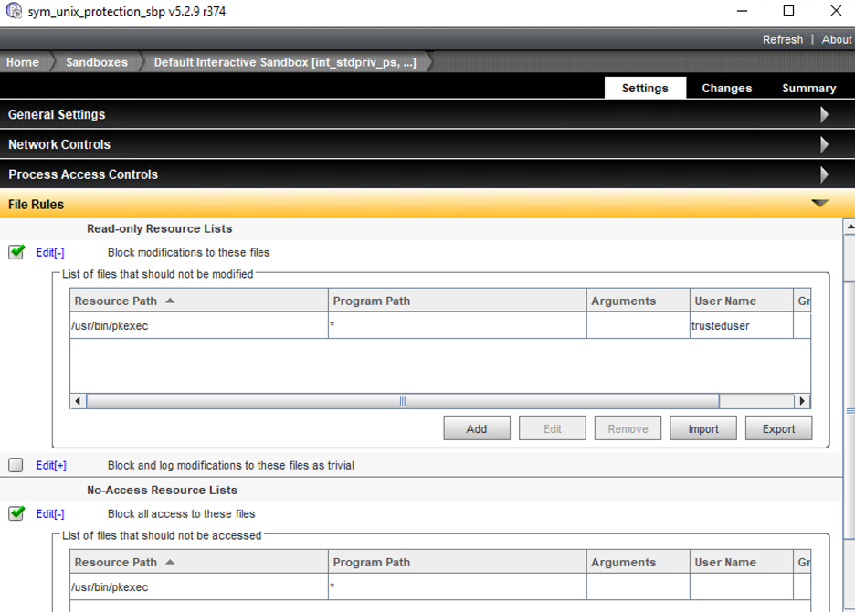Click left arrow of horizontal table scrollbar

pos(78,401)
